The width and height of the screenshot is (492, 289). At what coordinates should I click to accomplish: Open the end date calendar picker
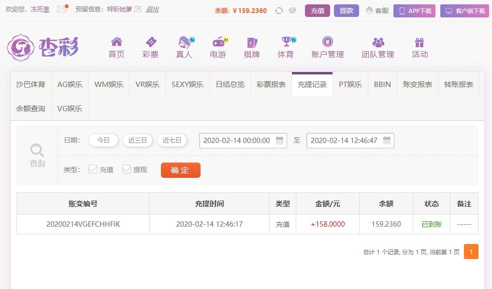coord(387,140)
